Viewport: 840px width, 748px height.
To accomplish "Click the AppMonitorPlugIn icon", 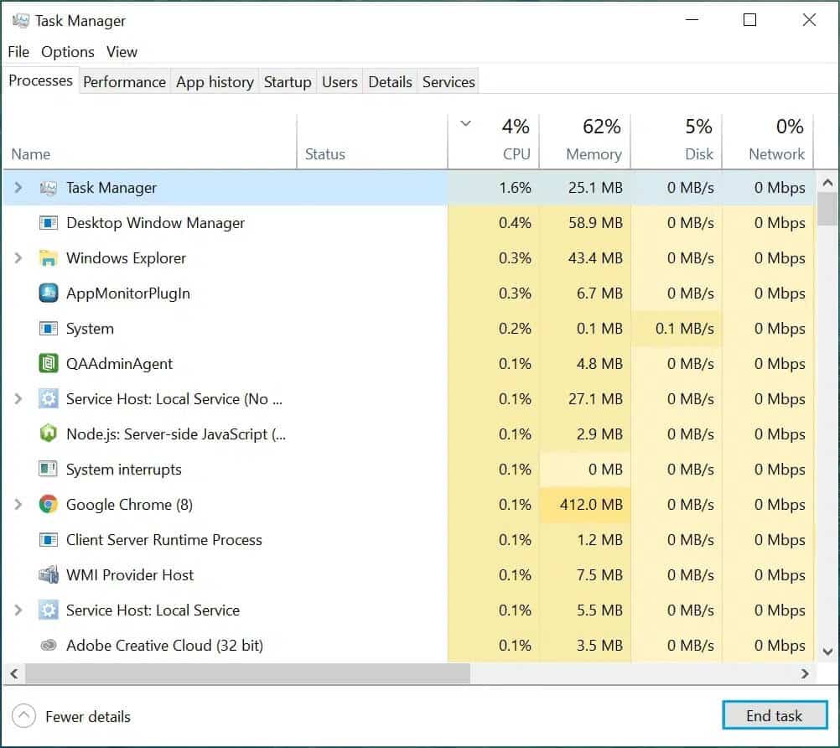I will point(49,293).
